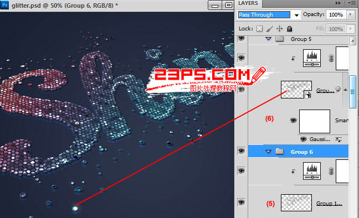Click the Fill value field

tap(336, 29)
